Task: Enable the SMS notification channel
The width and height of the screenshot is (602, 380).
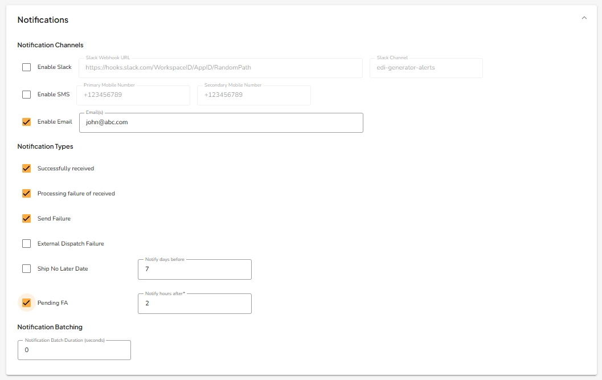Action: pyautogui.click(x=26, y=94)
